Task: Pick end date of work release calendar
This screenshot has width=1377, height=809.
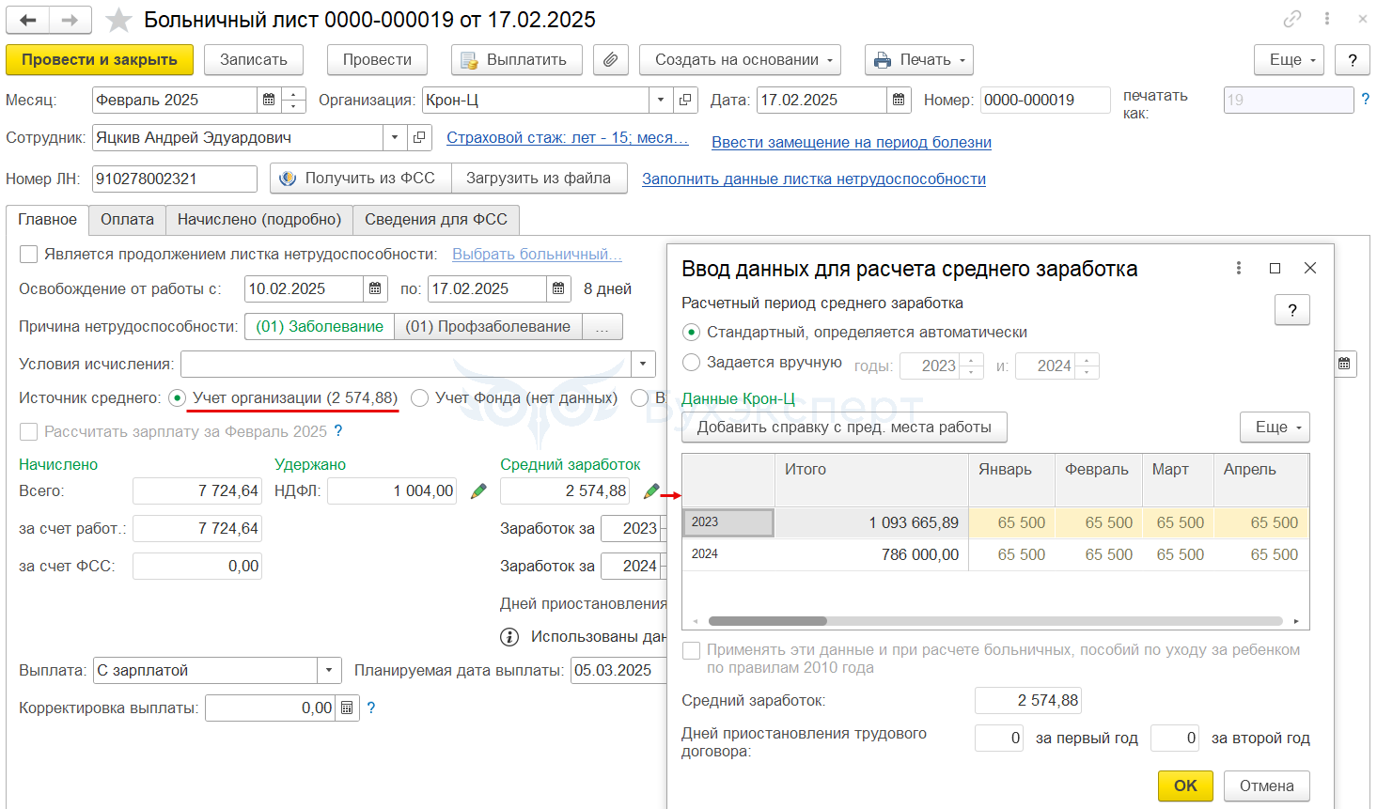Action: click(558, 289)
